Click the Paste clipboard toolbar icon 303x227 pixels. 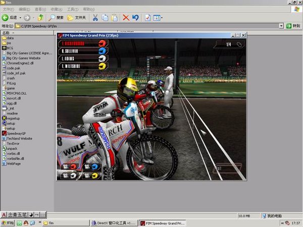click(115, 18)
